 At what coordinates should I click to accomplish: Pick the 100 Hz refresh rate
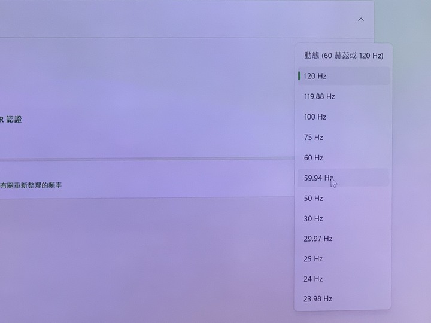(x=344, y=117)
